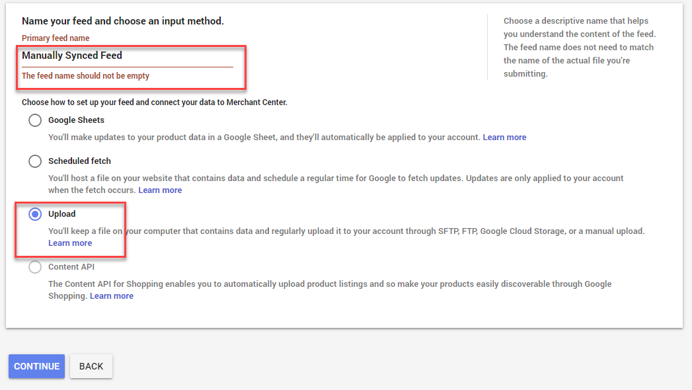Viewport: 692px width, 390px height.
Task: Click the Content API option label
Action: coord(71,267)
